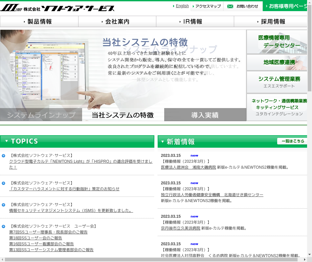Open the English version link

pyautogui.click(x=182, y=6)
